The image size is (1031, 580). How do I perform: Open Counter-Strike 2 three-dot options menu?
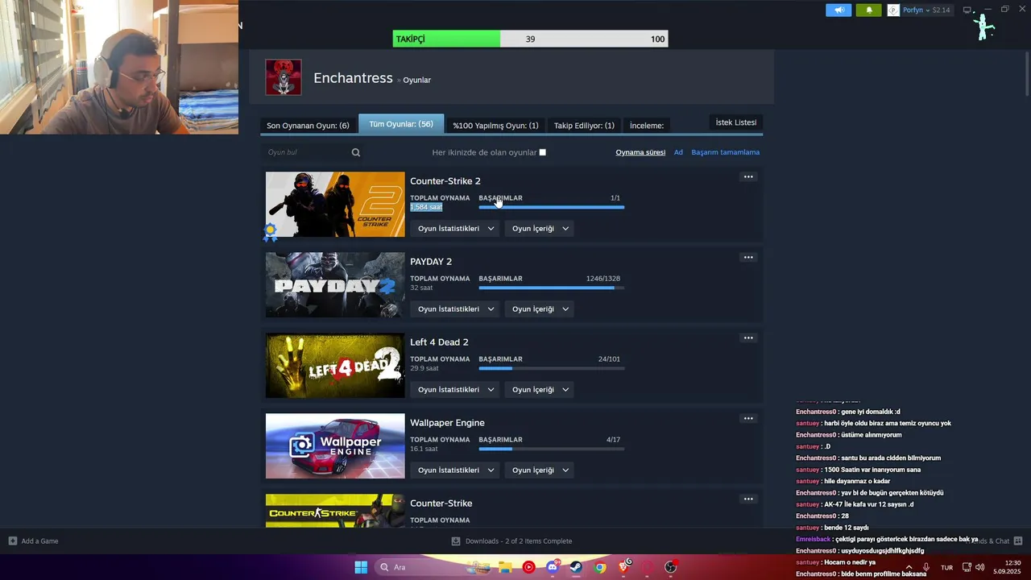[x=748, y=177]
